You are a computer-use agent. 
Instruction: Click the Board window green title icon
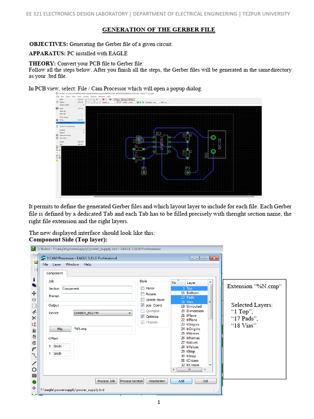click(x=34, y=248)
